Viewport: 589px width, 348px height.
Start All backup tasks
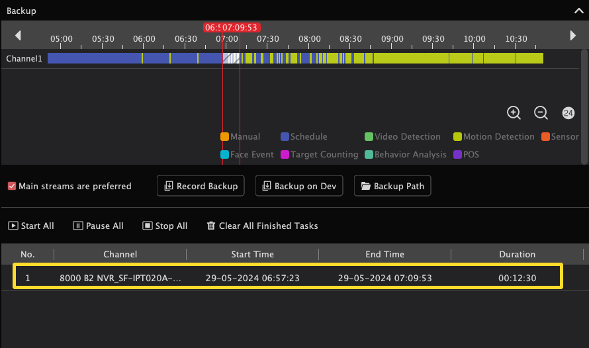click(x=31, y=226)
